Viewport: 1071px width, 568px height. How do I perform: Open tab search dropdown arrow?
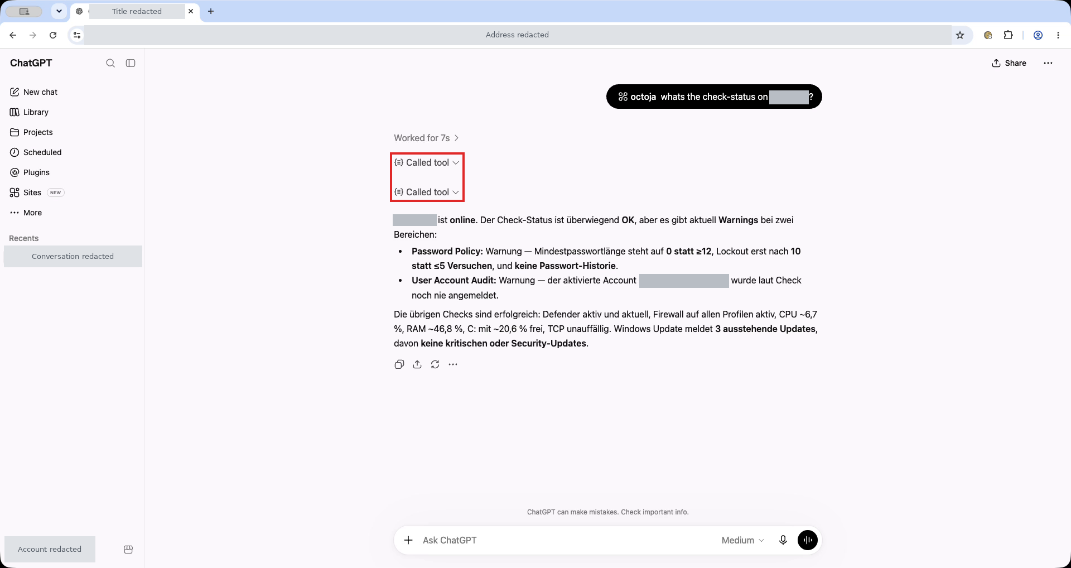pos(59,11)
